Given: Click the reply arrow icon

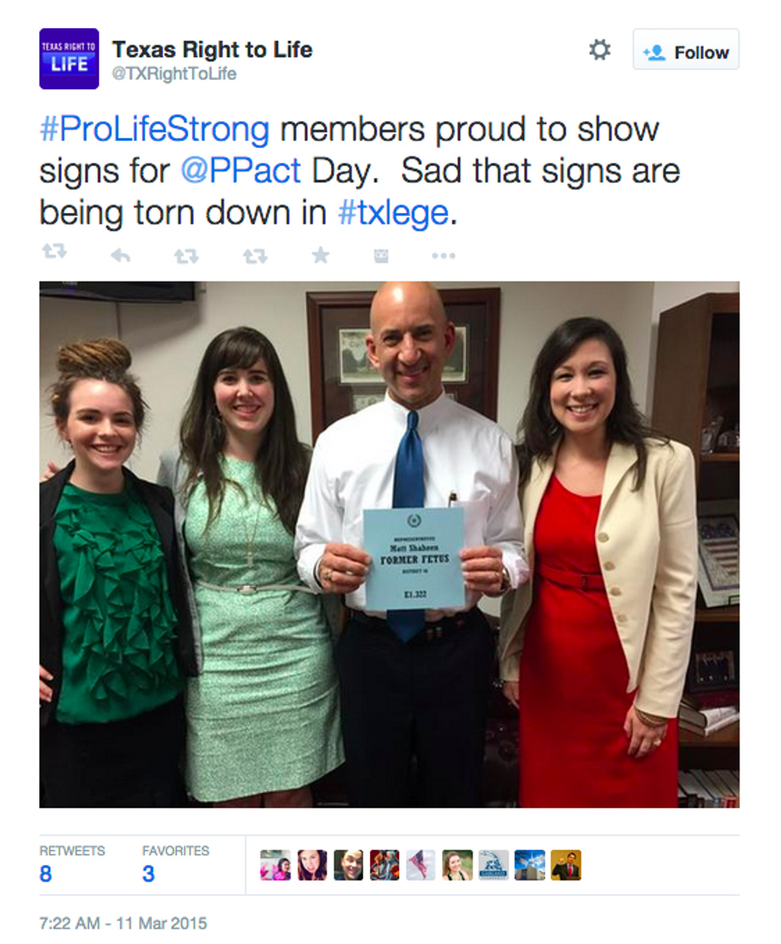Looking at the screenshot, I should 120,256.
